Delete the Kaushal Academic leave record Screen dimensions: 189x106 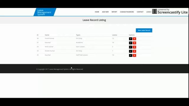coord(134,43)
